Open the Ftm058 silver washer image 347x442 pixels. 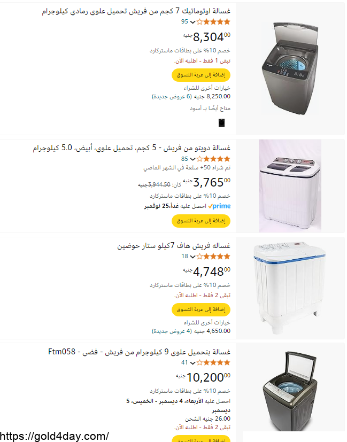(290, 391)
